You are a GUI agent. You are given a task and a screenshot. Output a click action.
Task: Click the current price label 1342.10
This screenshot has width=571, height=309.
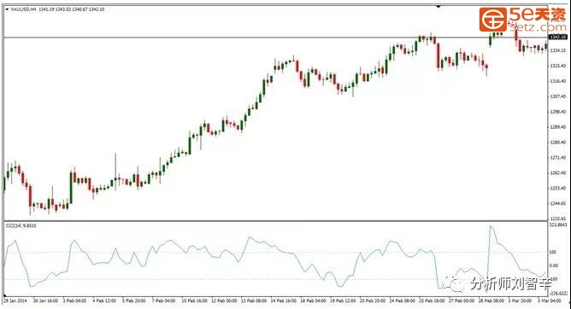point(558,37)
